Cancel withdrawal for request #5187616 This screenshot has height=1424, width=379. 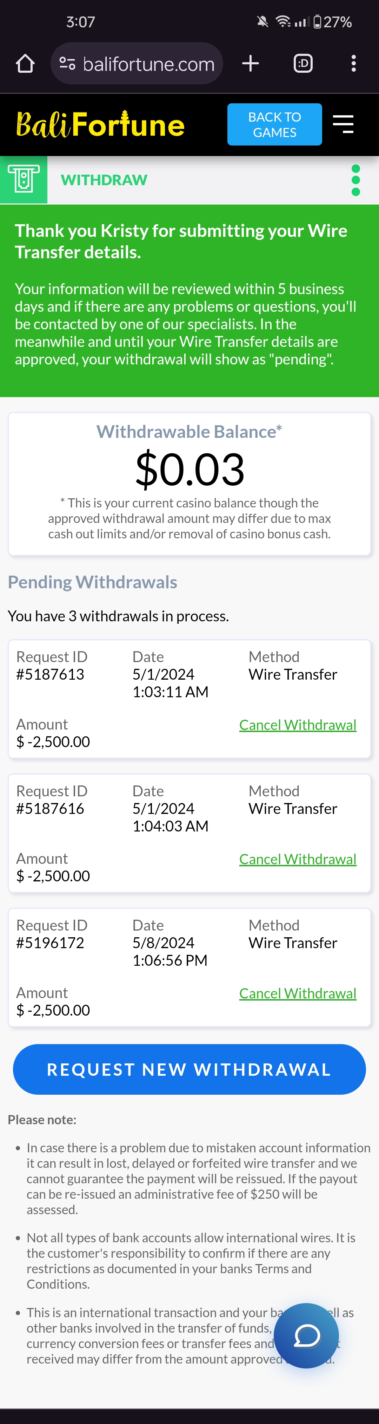click(x=298, y=859)
